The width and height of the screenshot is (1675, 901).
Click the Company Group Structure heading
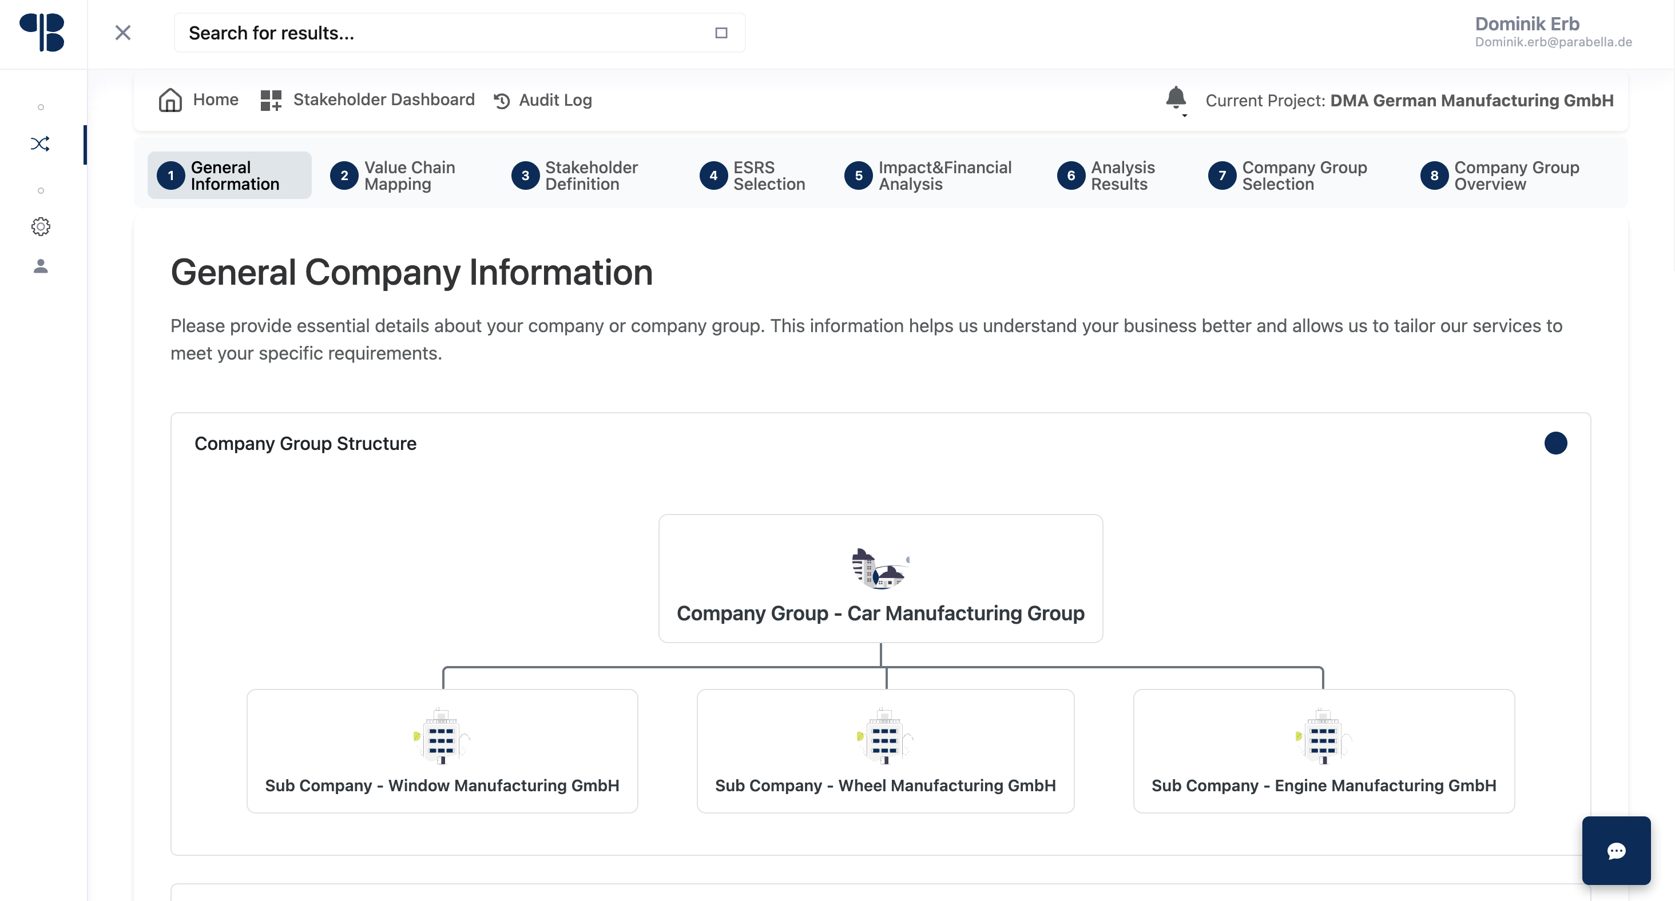coord(305,444)
